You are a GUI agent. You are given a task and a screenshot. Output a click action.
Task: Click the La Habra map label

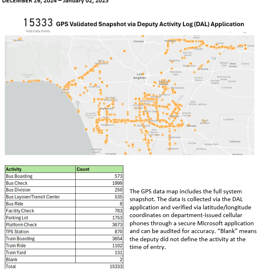[x=228, y=119]
